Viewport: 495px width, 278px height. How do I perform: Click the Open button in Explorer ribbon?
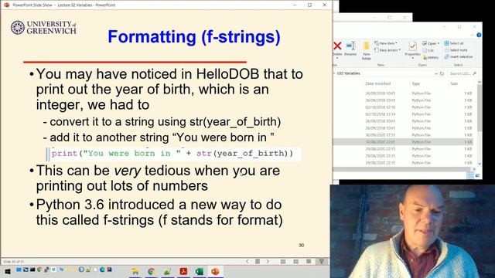pyautogui.click(x=429, y=43)
